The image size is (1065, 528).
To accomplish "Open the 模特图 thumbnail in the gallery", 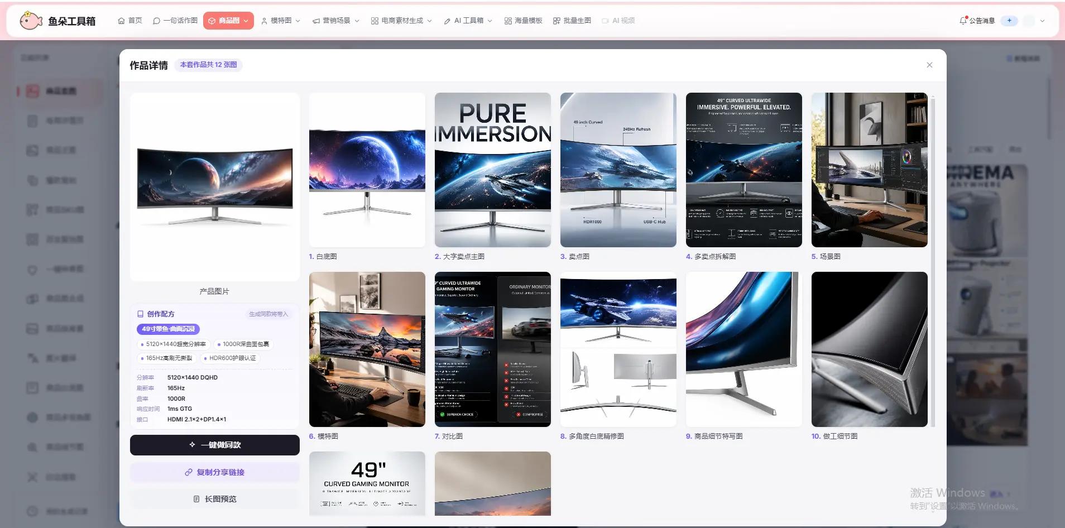I will pyautogui.click(x=367, y=349).
